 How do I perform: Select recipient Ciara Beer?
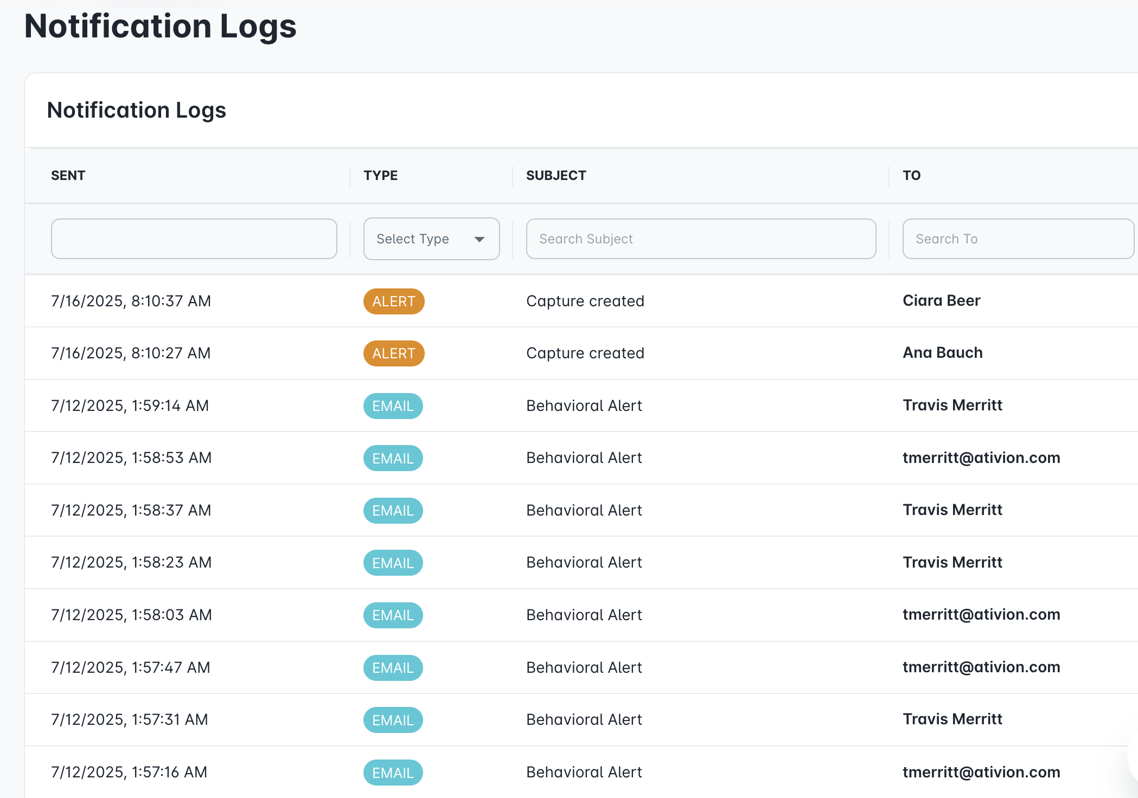click(x=942, y=300)
